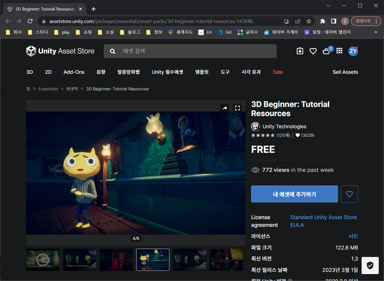Click the address bar URL
Viewport: 384px width, 281px height.
(151, 21)
